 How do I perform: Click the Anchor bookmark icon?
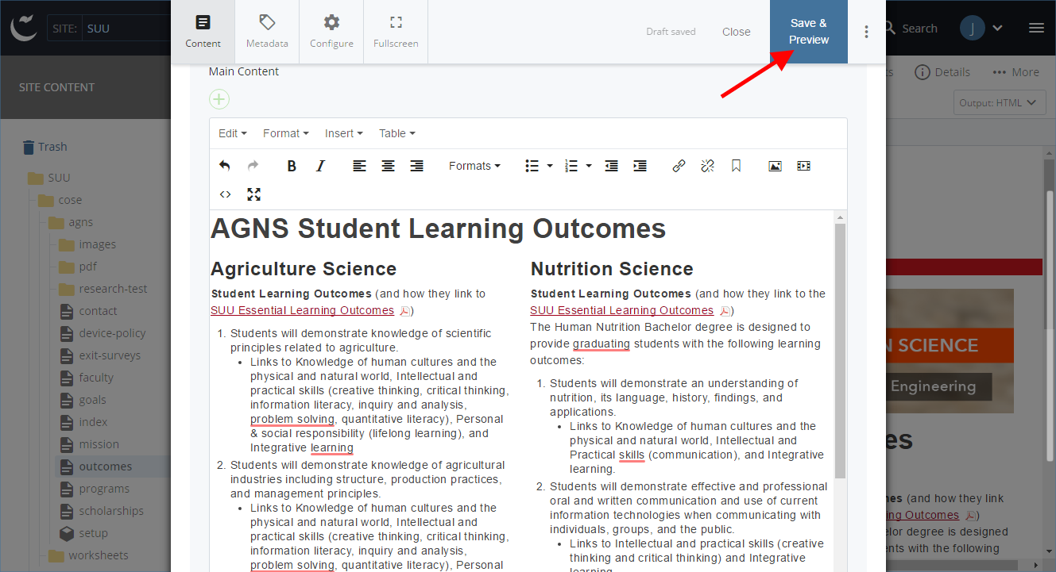coord(736,166)
